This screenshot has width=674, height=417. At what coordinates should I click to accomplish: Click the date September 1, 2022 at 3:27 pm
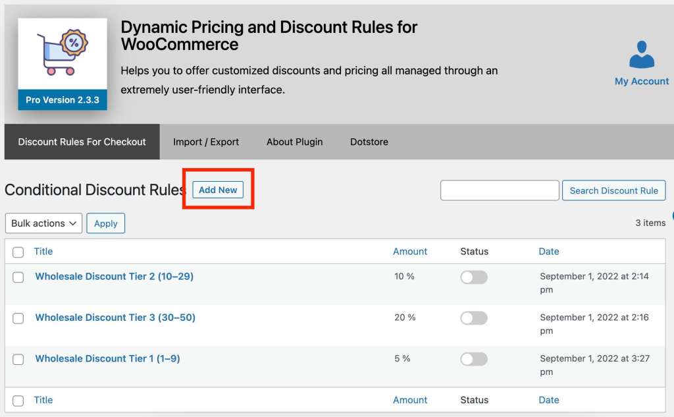tap(595, 365)
